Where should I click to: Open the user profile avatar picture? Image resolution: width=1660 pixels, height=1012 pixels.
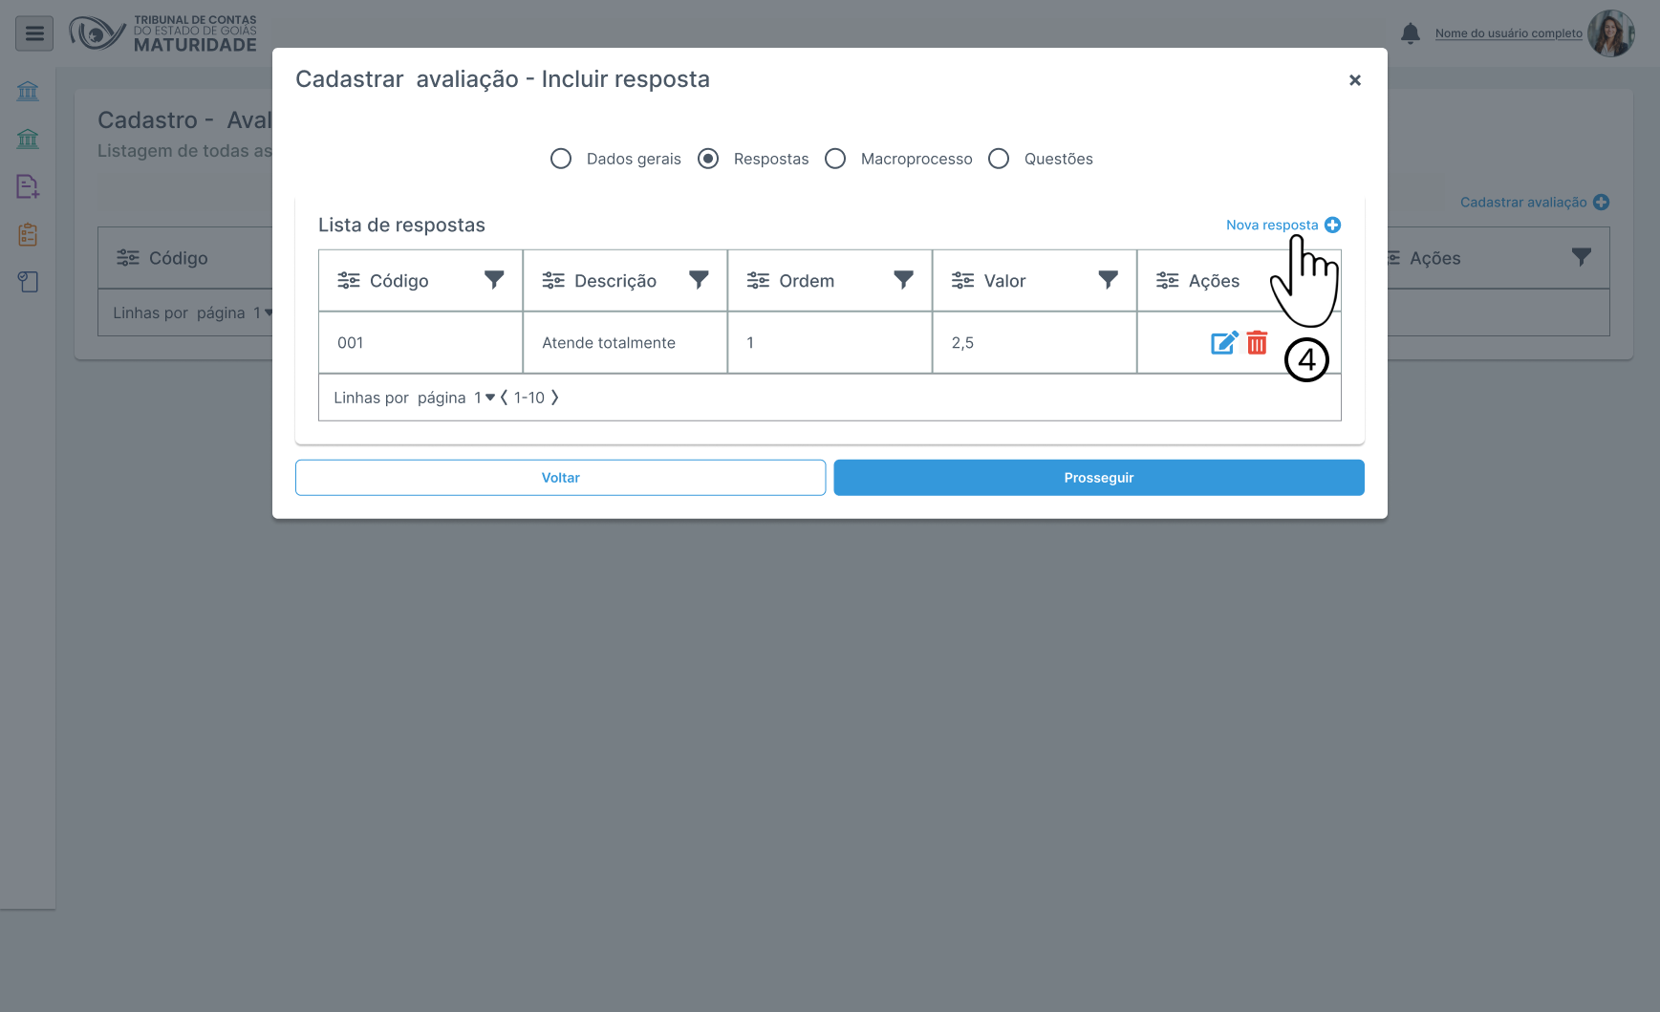[x=1610, y=34]
